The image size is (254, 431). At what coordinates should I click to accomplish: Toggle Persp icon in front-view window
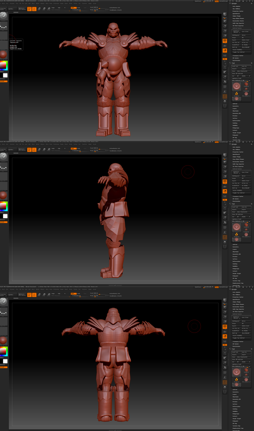pyautogui.click(x=225, y=41)
